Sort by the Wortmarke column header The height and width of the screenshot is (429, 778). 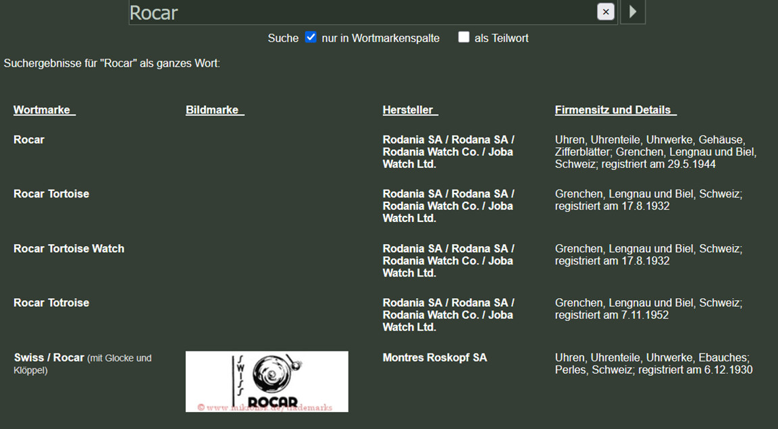coord(44,110)
